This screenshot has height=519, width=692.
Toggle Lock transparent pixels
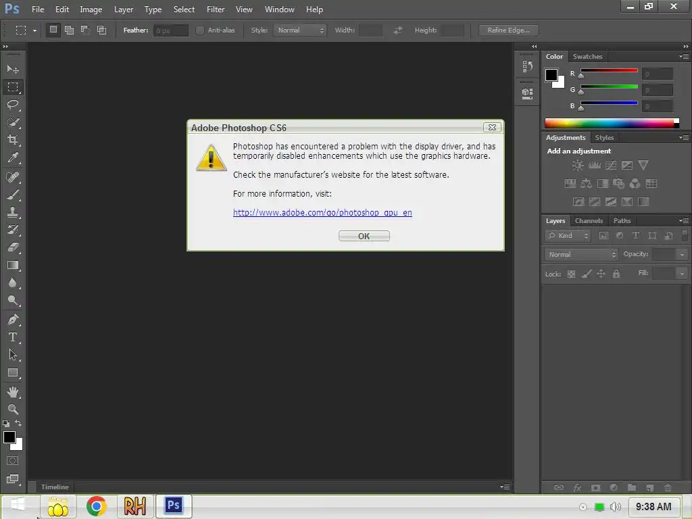pos(571,274)
